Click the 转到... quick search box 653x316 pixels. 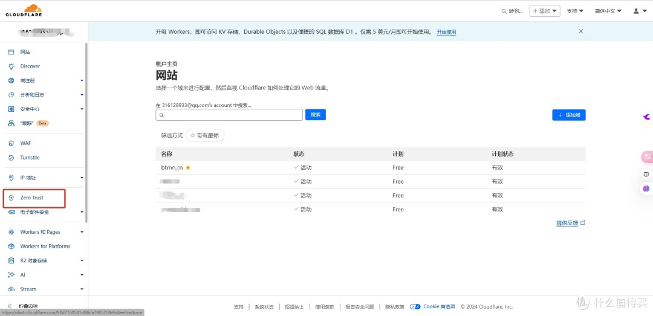(513, 11)
